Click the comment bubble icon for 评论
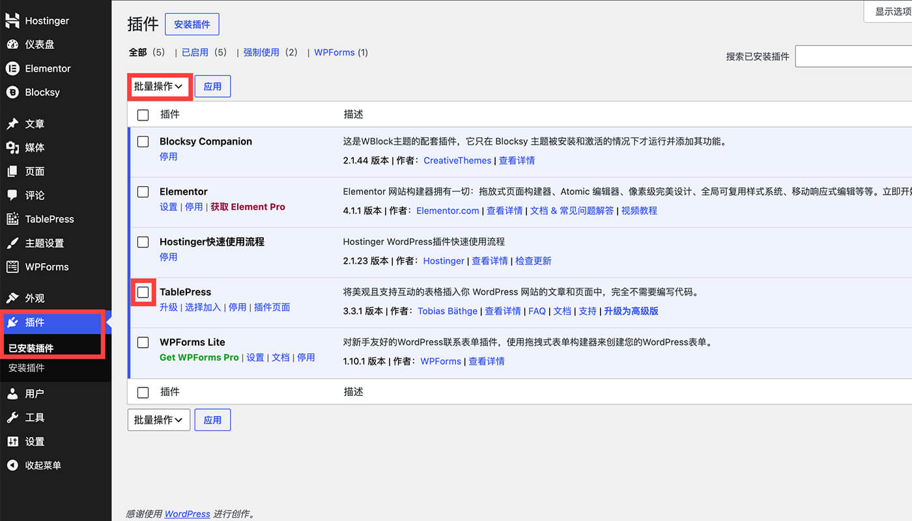The image size is (912, 521). [12, 195]
